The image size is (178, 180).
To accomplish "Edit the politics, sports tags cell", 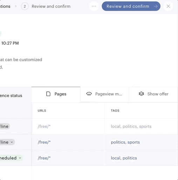I will click(x=141, y=142).
